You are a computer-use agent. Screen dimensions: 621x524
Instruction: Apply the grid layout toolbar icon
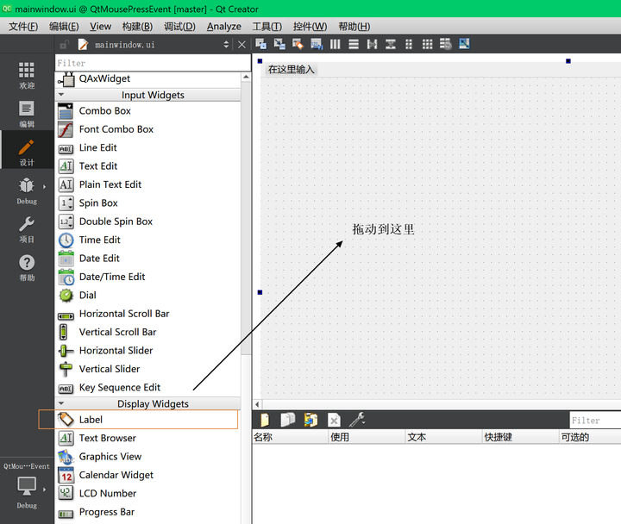[x=427, y=44]
